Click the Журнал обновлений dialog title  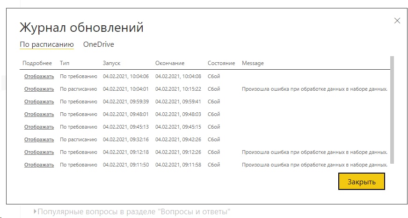(x=81, y=27)
